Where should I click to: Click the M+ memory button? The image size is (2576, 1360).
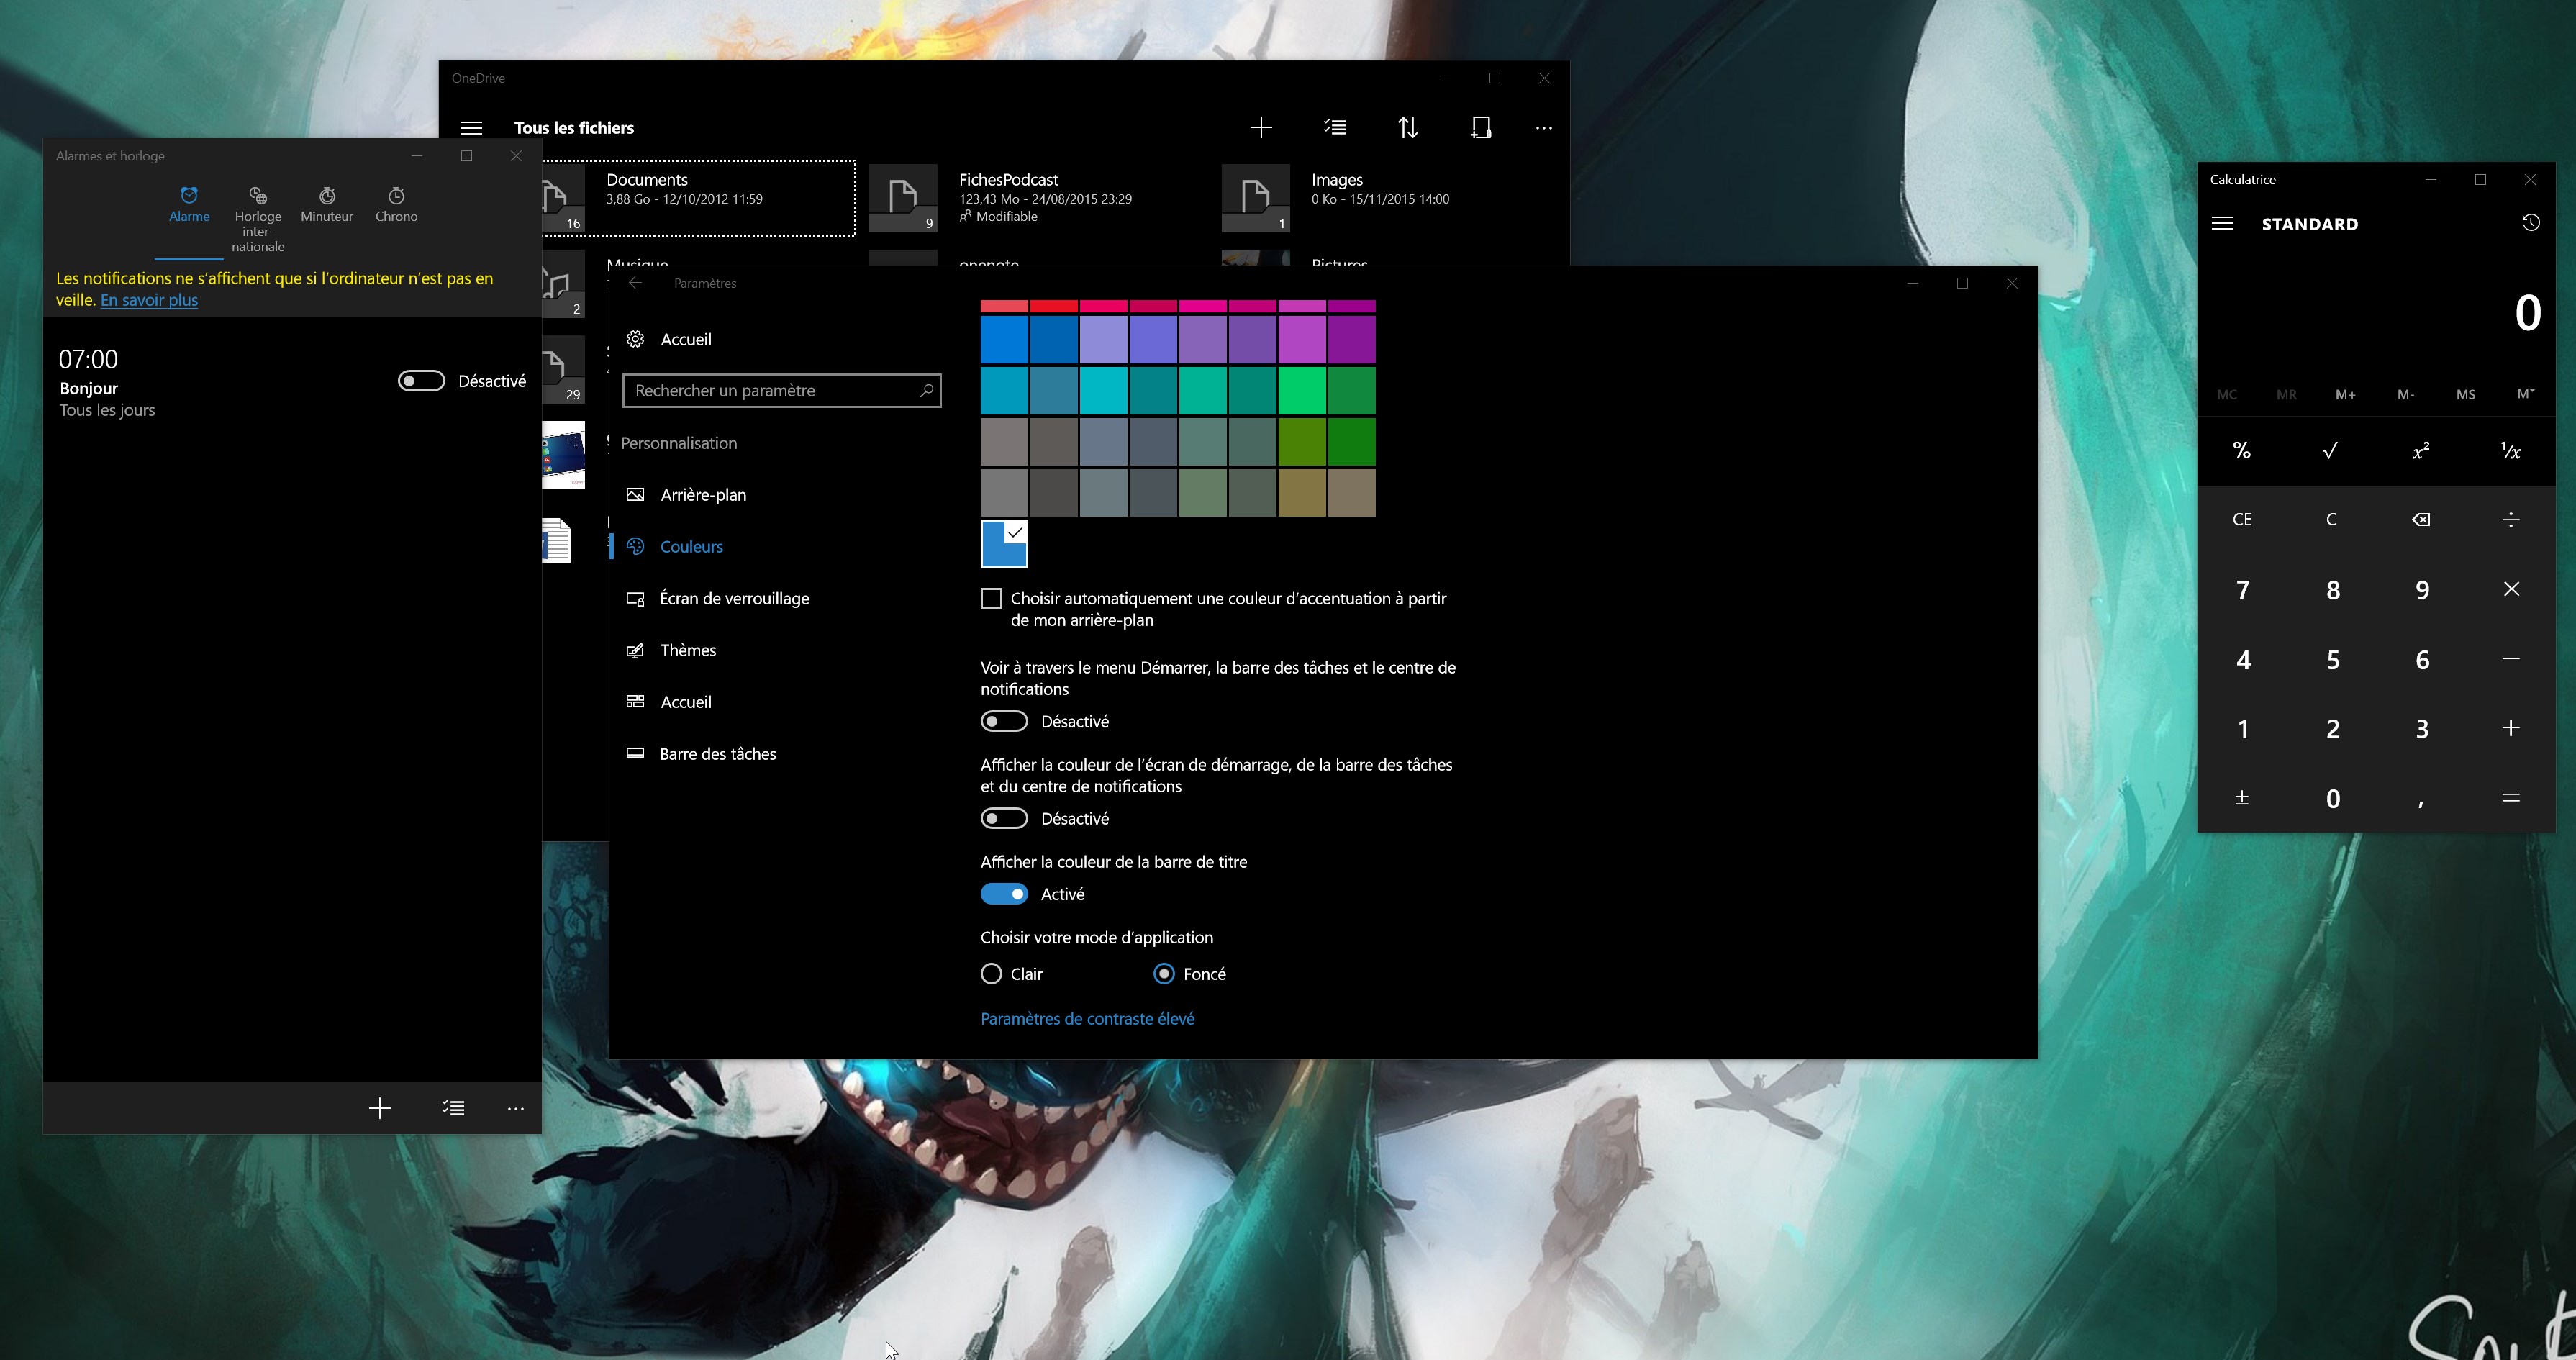tap(2345, 395)
